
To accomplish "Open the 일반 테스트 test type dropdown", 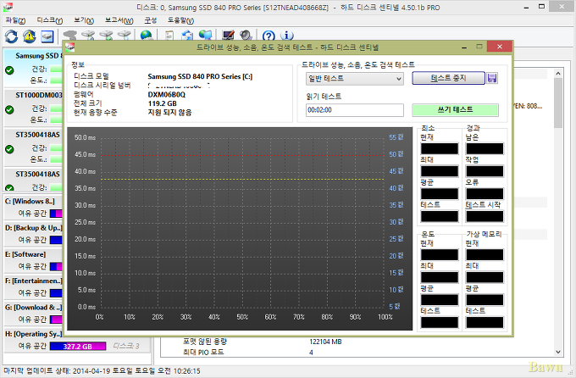I will tap(354, 78).
